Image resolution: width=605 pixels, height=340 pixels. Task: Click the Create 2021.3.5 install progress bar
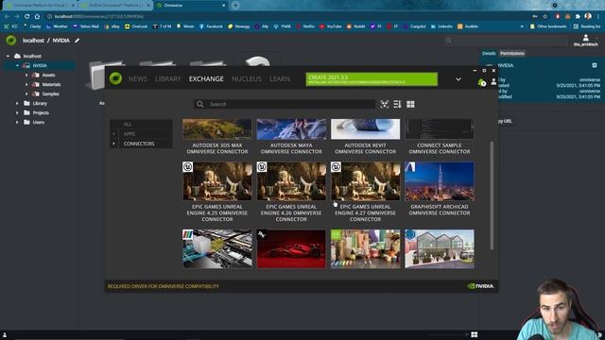tap(372, 79)
